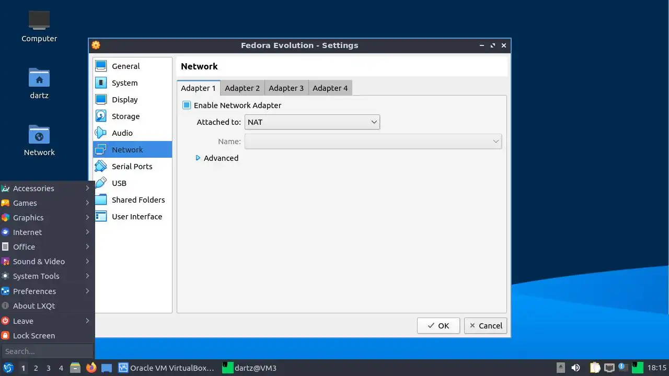Expand the Games submenu

pos(47,203)
